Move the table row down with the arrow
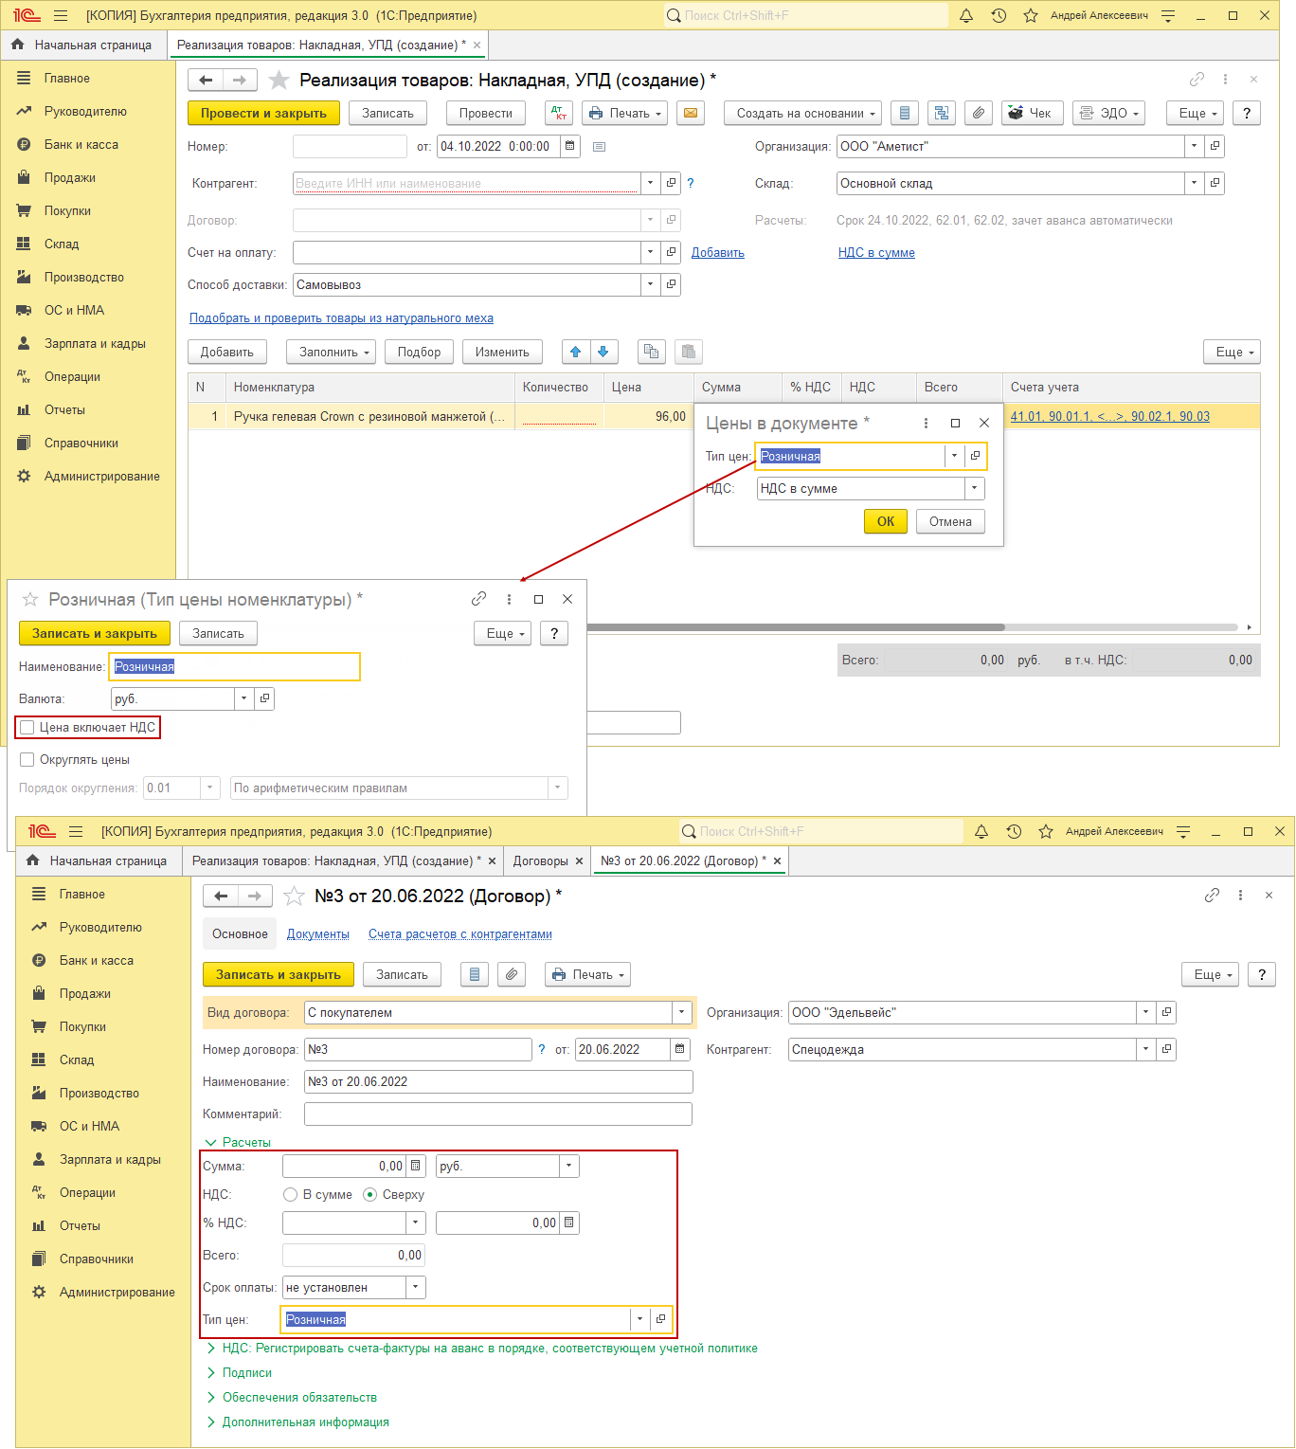This screenshot has width=1296, height=1449. (x=603, y=352)
